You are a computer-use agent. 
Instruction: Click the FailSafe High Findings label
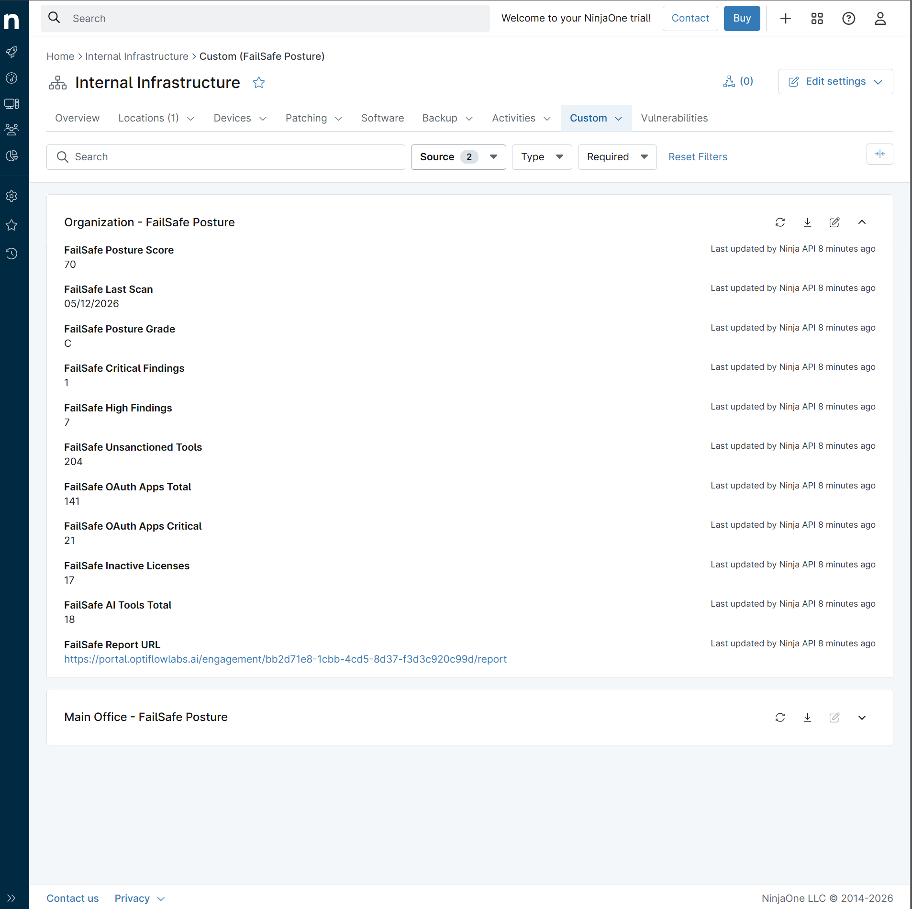tap(118, 408)
